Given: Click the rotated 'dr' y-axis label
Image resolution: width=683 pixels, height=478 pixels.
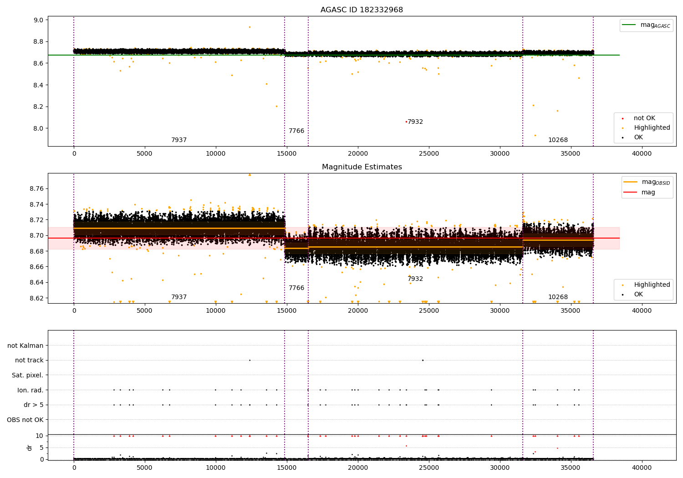Looking at the screenshot, I should (30, 447).
